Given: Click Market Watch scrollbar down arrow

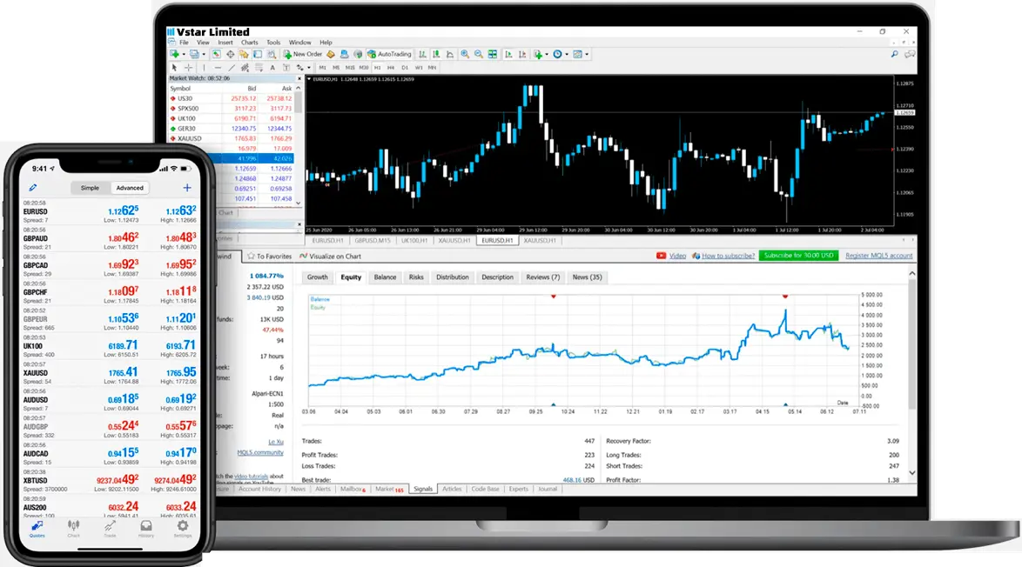Looking at the screenshot, I should [x=299, y=203].
